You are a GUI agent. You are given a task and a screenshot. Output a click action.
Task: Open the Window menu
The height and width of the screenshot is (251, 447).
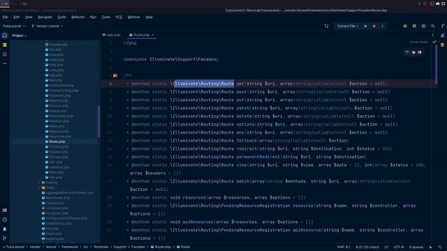133,17
